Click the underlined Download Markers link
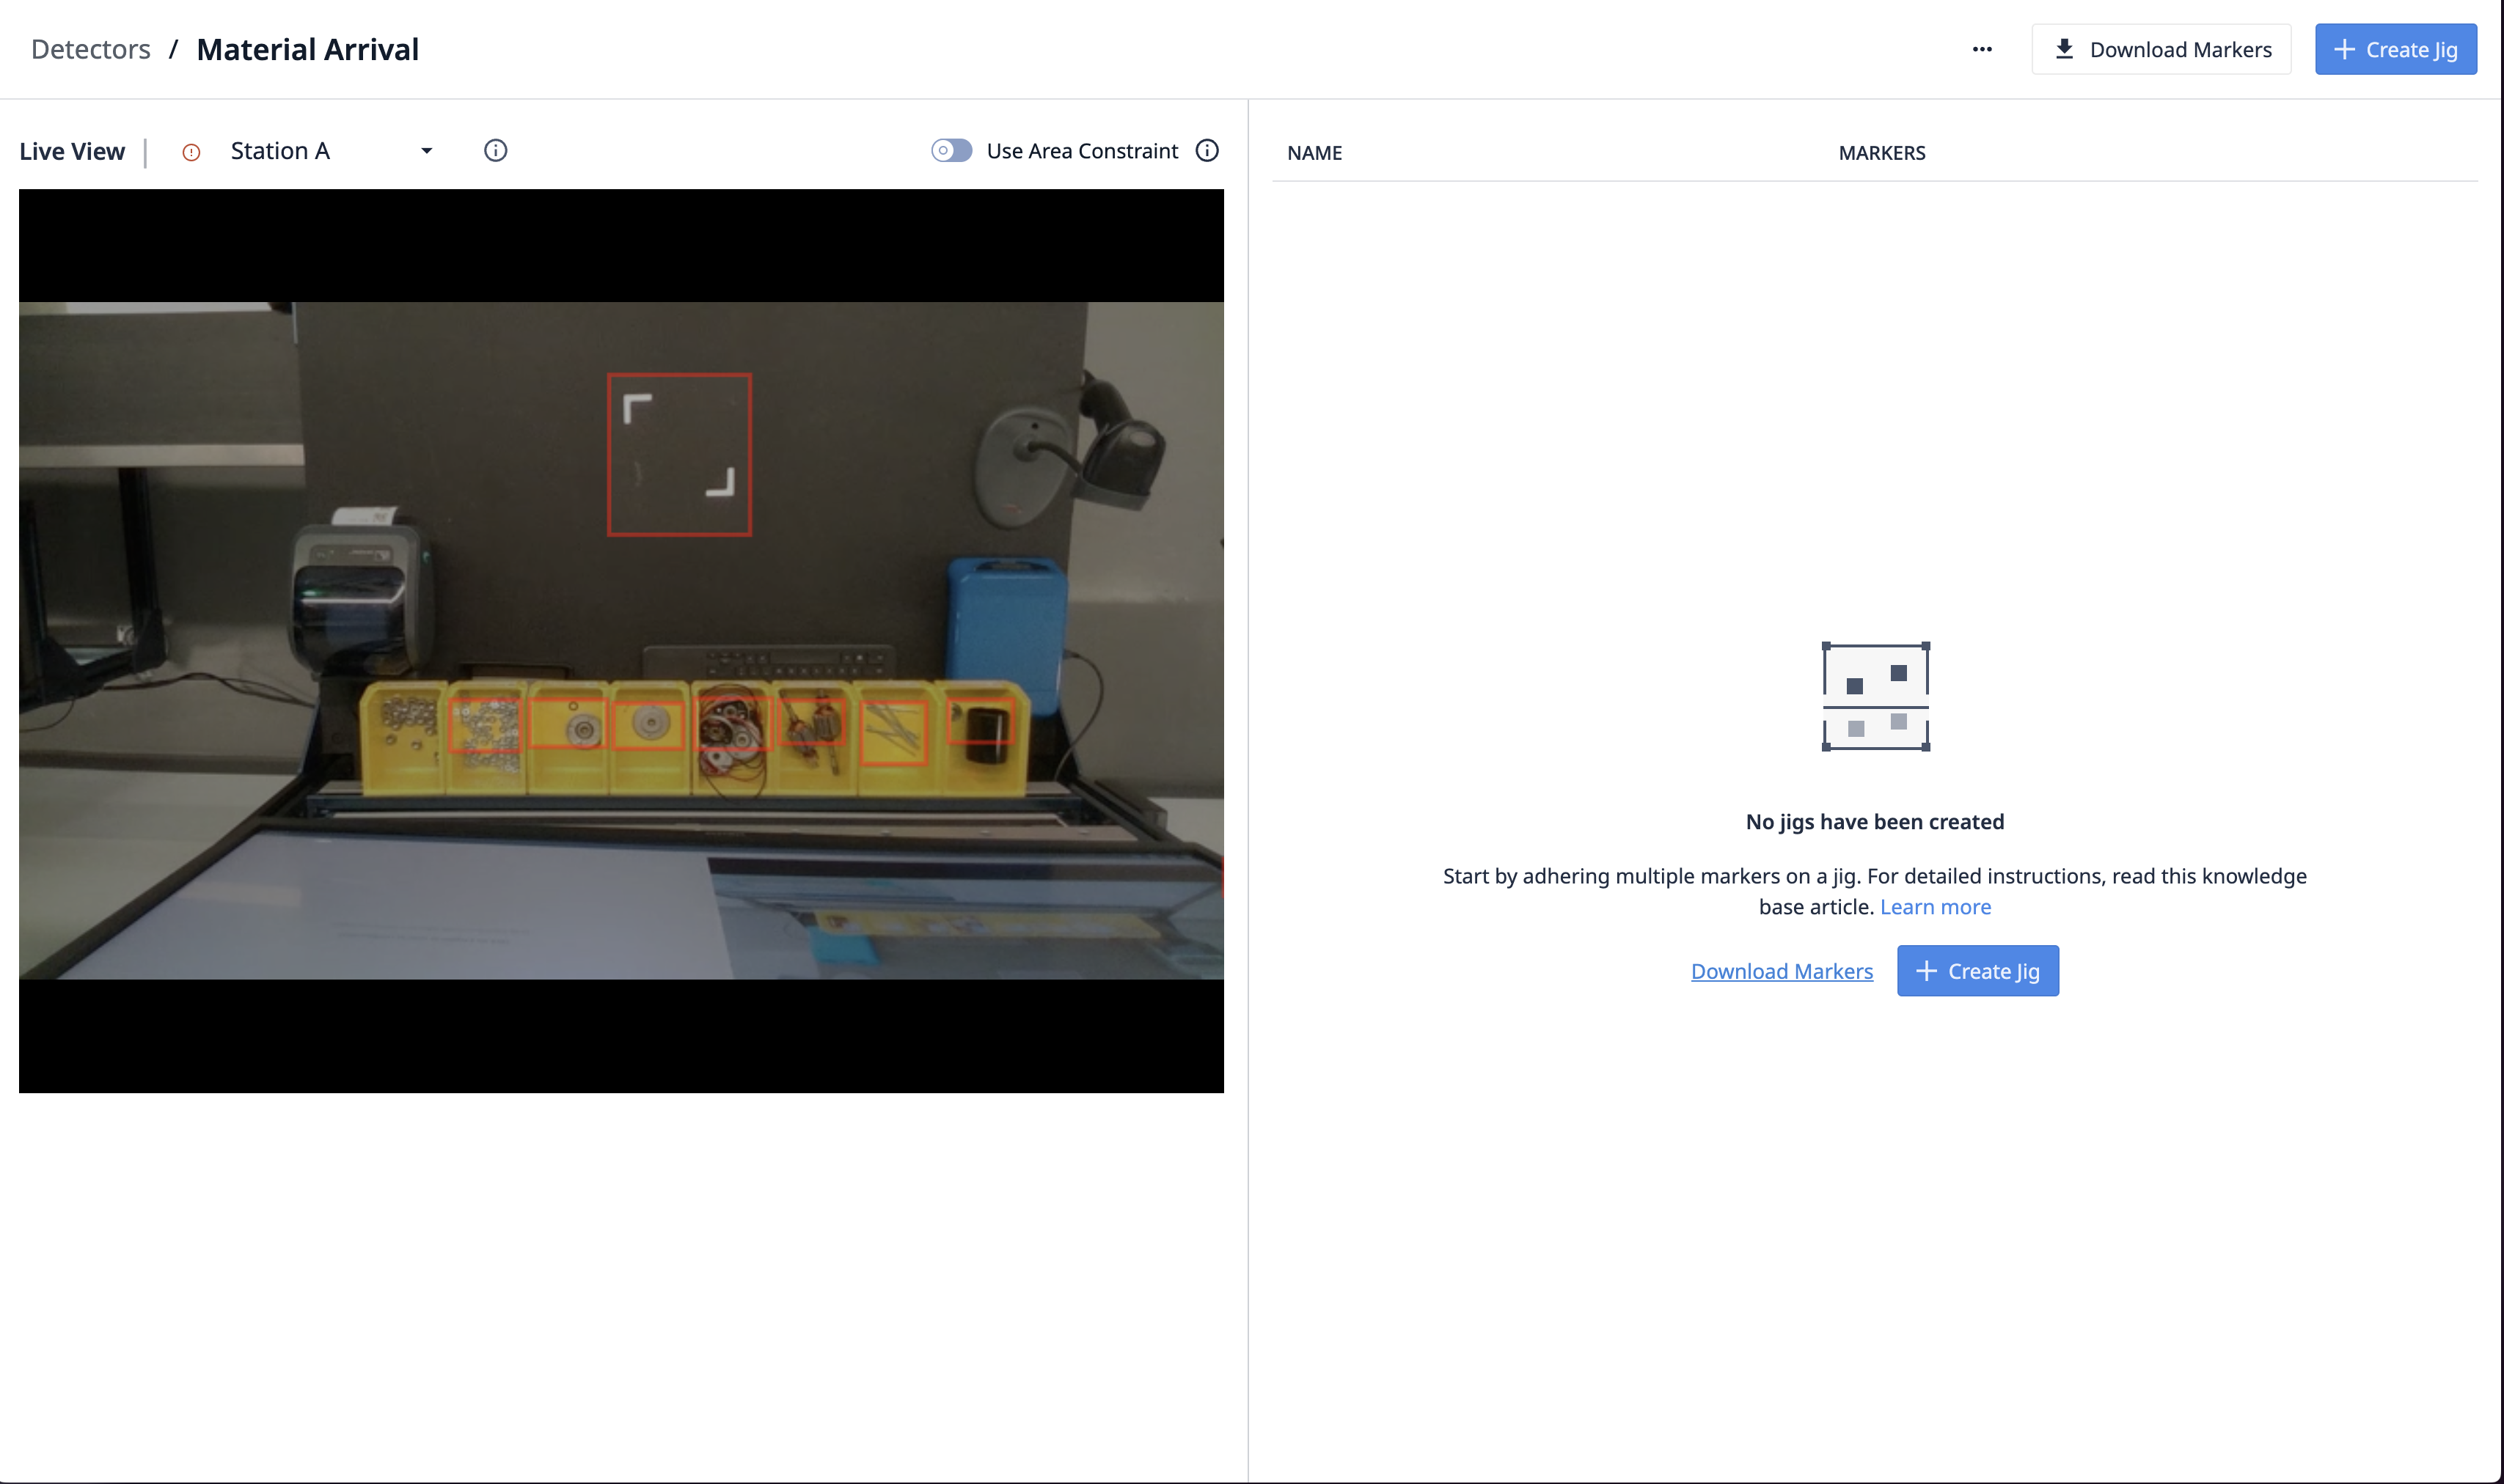Viewport: 2504px width, 1484px height. click(1782, 971)
